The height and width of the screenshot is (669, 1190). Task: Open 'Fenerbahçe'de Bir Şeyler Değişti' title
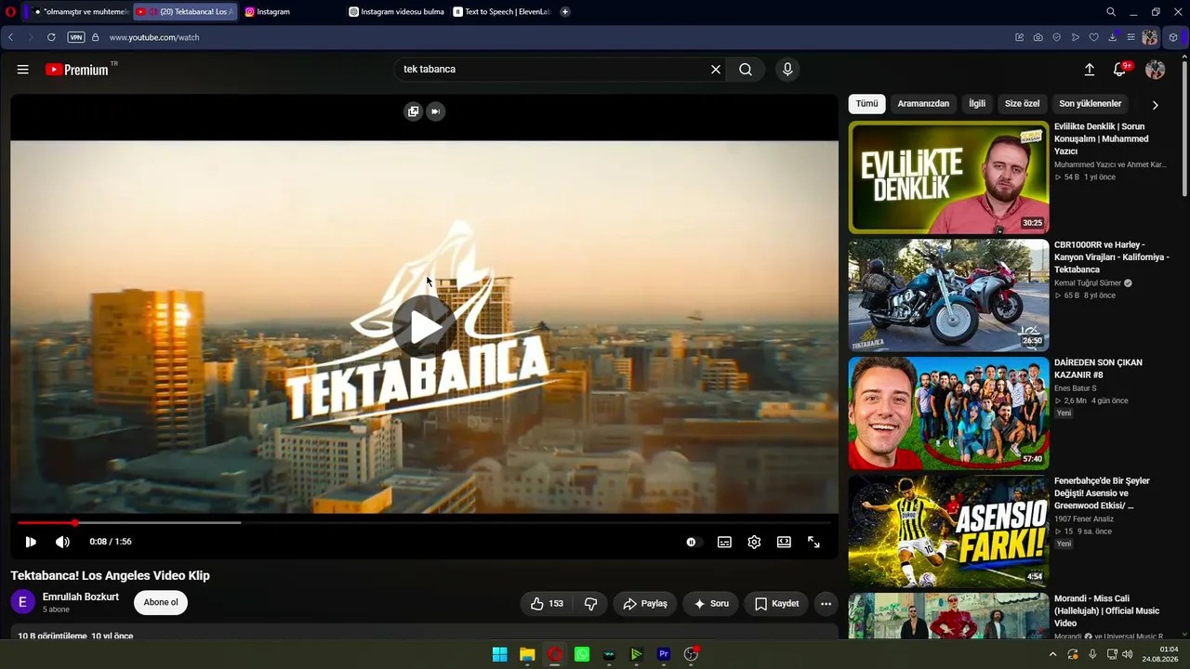click(x=1103, y=493)
